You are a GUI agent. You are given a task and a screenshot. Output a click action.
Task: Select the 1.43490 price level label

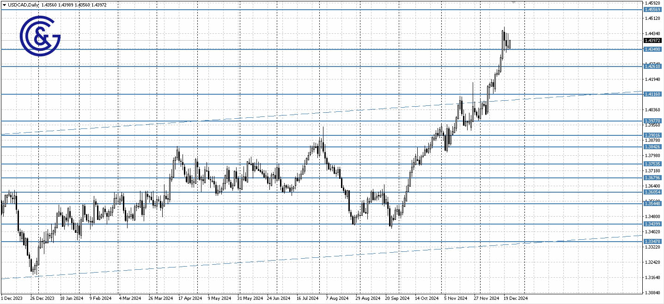click(x=653, y=49)
